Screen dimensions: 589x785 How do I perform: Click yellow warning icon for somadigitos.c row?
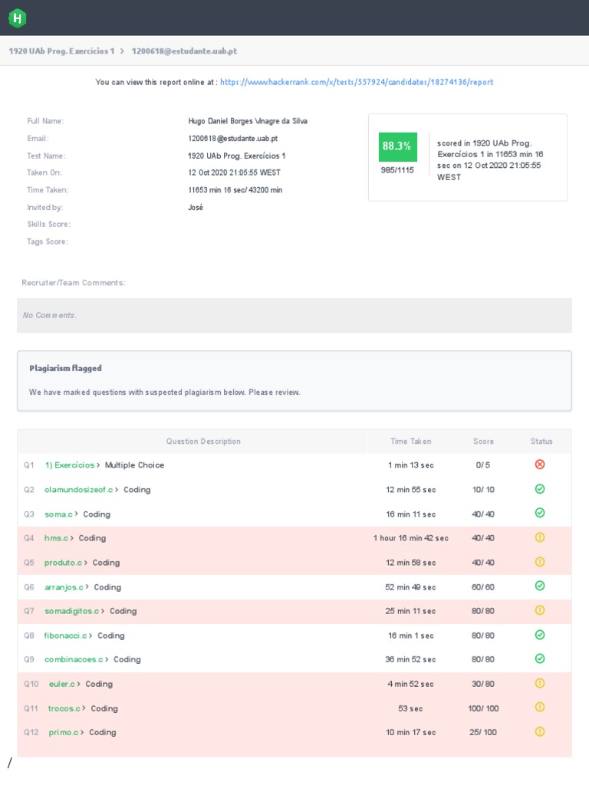[539, 610]
